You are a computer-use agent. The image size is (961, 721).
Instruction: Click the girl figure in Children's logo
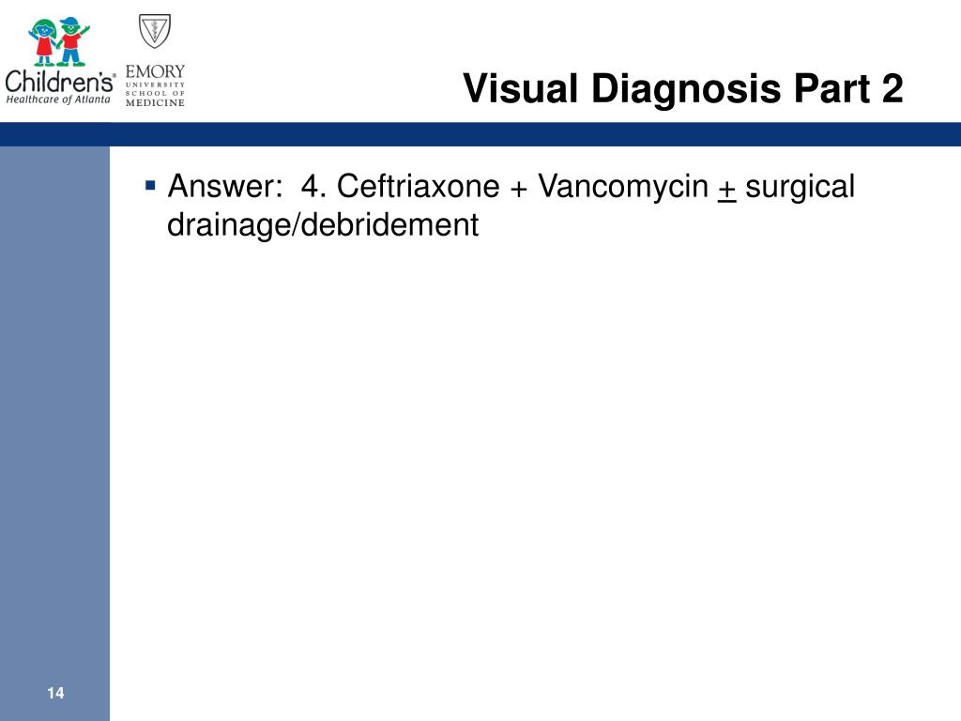click(x=43, y=41)
